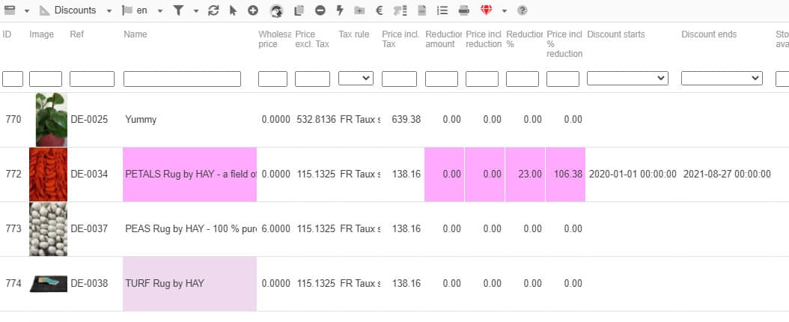Viewport: 789px width, 322px height.
Task: Expand the Discount starts filter dropdown
Action: point(627,79)
